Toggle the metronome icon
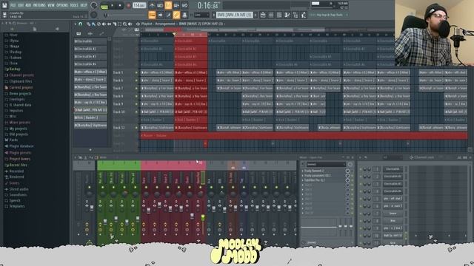Image resolution: width=474 pixels, height=266 pixels. tap(152, 5)
